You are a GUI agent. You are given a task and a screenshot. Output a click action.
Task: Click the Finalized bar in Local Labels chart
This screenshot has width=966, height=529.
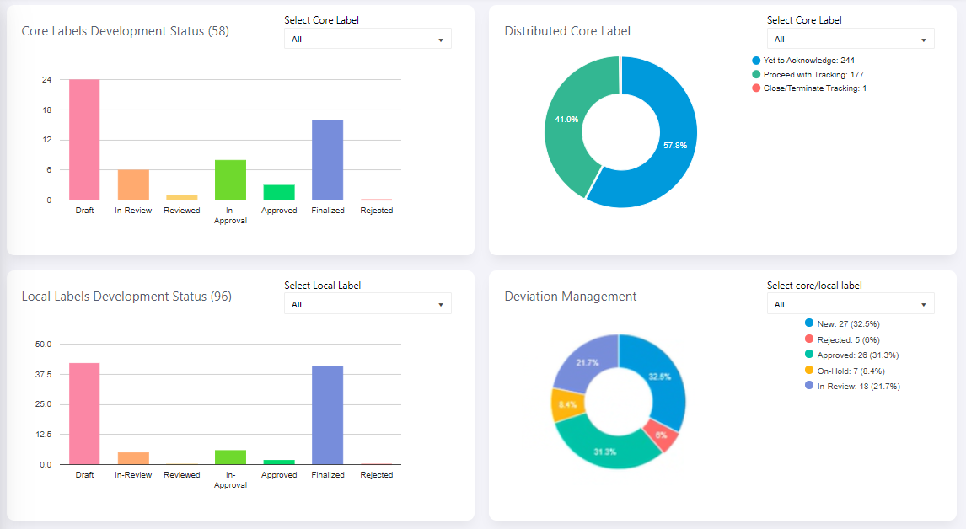click(327, 415)
